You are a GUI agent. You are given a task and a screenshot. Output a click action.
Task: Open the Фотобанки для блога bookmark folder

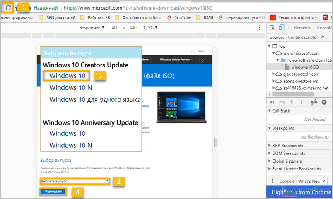coord(138,18)
